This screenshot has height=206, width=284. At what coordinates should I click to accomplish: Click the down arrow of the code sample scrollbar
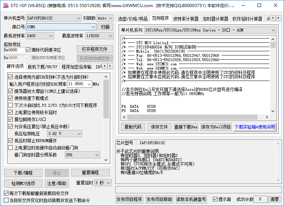pyautogui.click(x=273, y=111)
